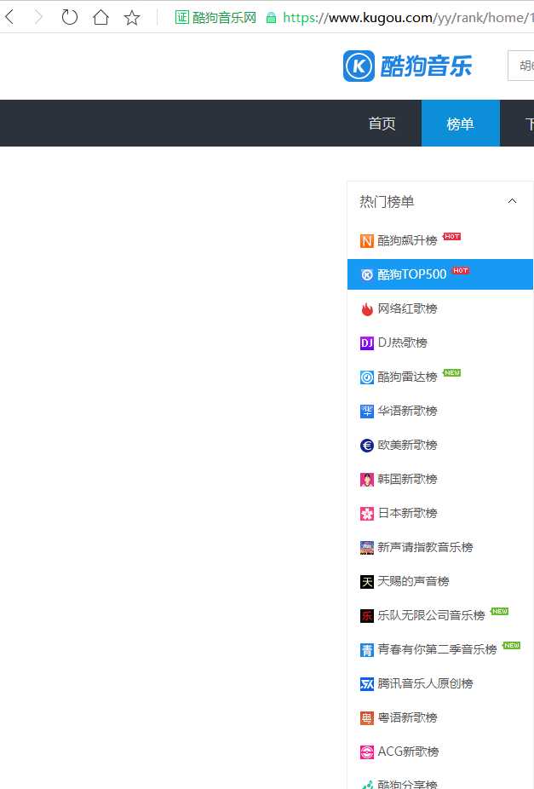Click the red flame icon for 网络红歌榜
Image resolution: width=534 pixels, height=789 pixels.
pyautogui.click(x=366, y=309)
